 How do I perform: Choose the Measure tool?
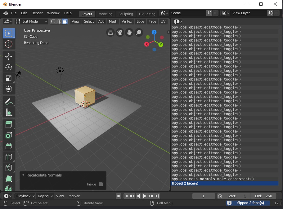[9, 112]
